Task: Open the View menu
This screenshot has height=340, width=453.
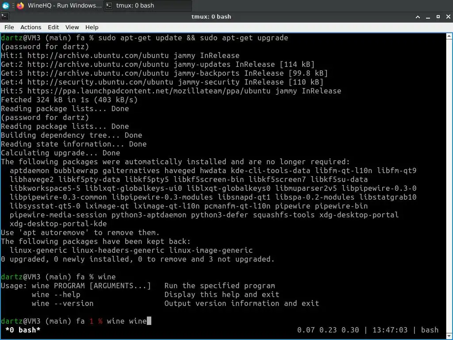Action: pos(72,27)
